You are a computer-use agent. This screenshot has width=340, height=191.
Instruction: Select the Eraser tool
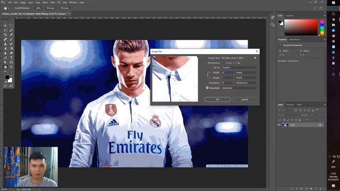tap(5, 48)
